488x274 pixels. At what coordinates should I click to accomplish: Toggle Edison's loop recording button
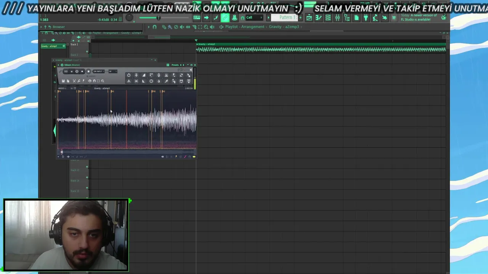[66, 72]
